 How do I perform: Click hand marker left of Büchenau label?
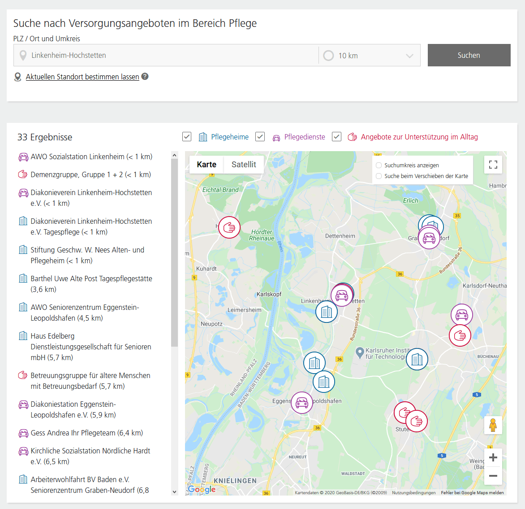pyautogui.click(x=460, y=335)
